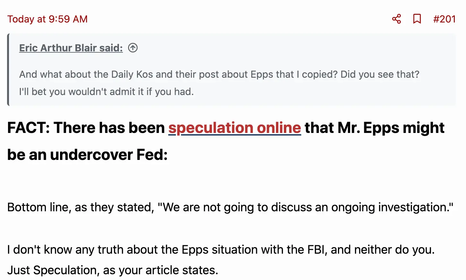The height and width of the screenshot is (280, 466).
Task: Follow the "speculation online" hyperlink
Action: click(235, 128)
